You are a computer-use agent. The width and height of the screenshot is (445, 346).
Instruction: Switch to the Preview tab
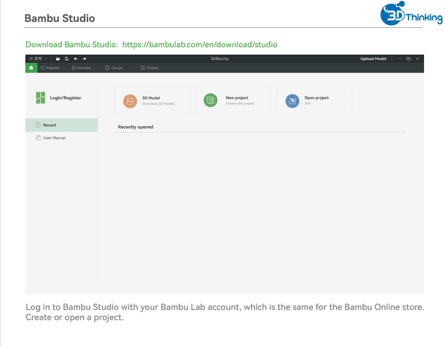click(x=81, y=68)
